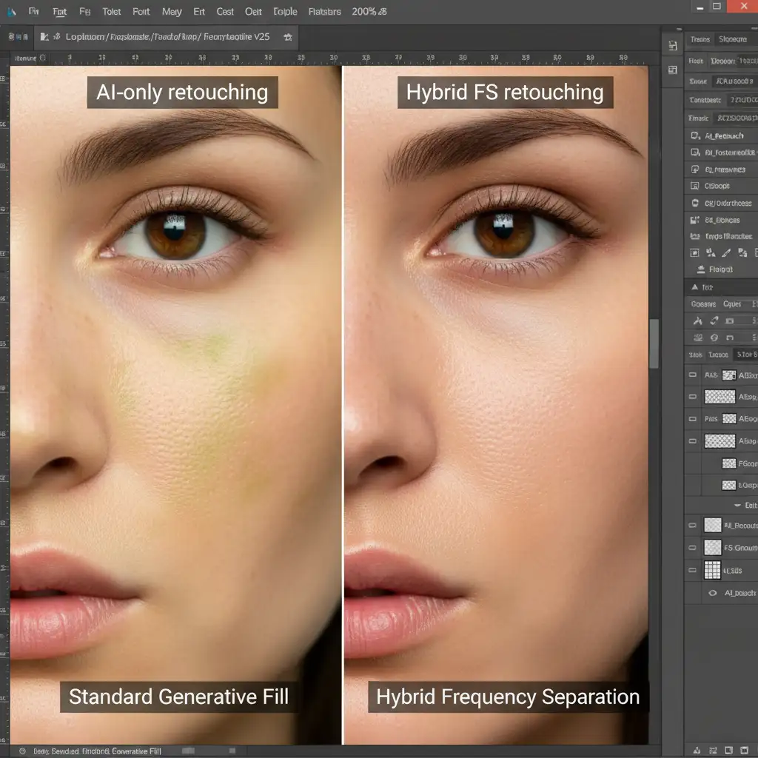Open the Font menu
The width and height of the screenshot is (758, 758).
click(x=141, y=12)
